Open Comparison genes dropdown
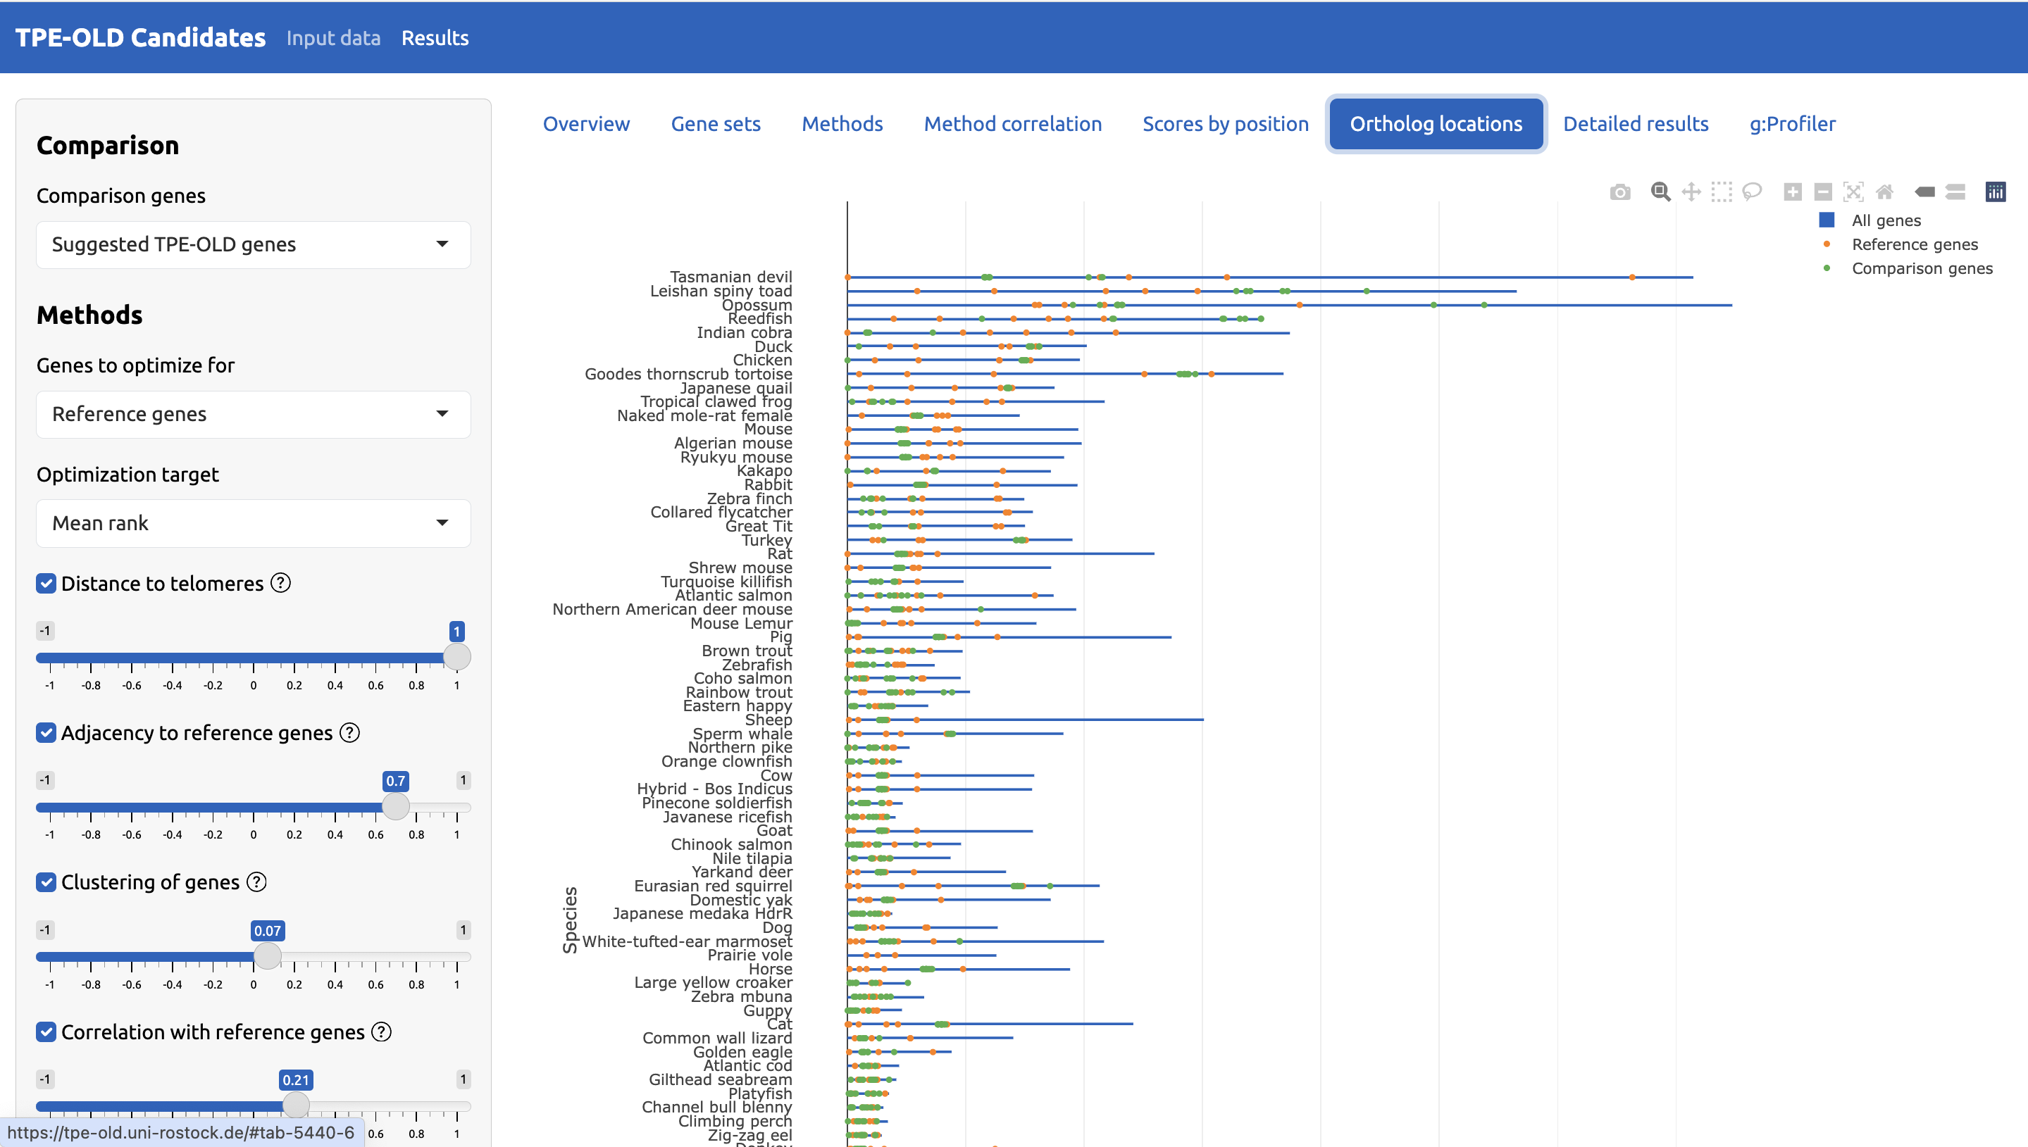 [x=253, y=244]
